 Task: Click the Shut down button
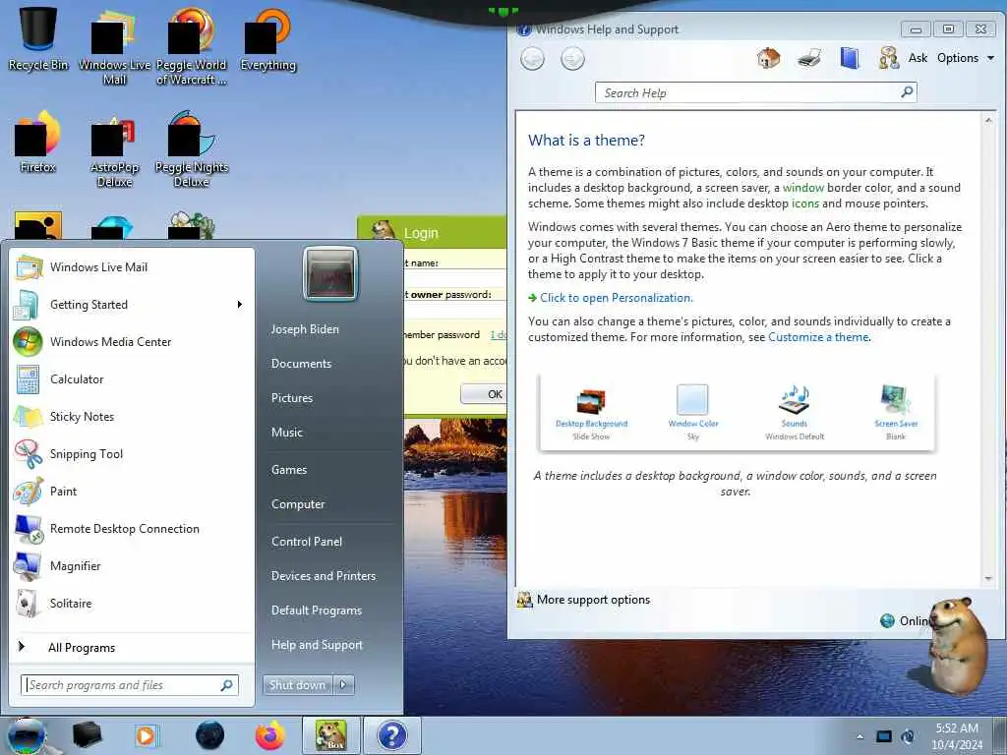pyautogui.click(x=297, y=685)
